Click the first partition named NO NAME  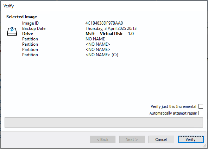pyautogui.click(x=95, y=39)
